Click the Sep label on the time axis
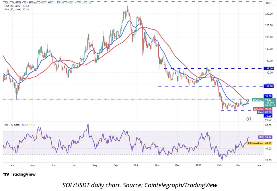The height and width of the screenshot is (191, 277). [116, 166]
